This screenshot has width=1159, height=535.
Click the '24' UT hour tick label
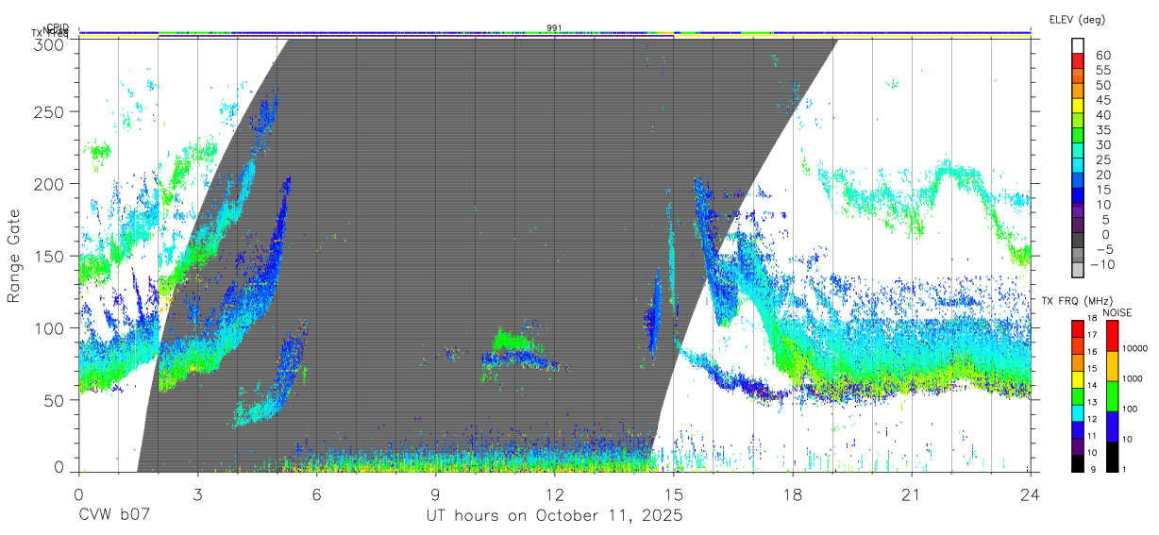pos(1030,493)
